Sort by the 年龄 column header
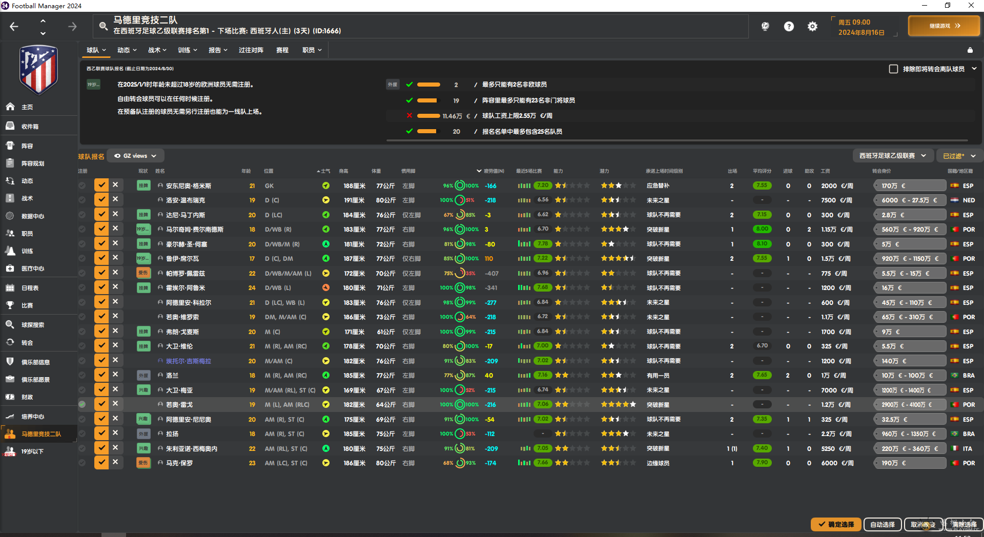The image size is (984, 537). pyautogui.click(x=246, y=171)
